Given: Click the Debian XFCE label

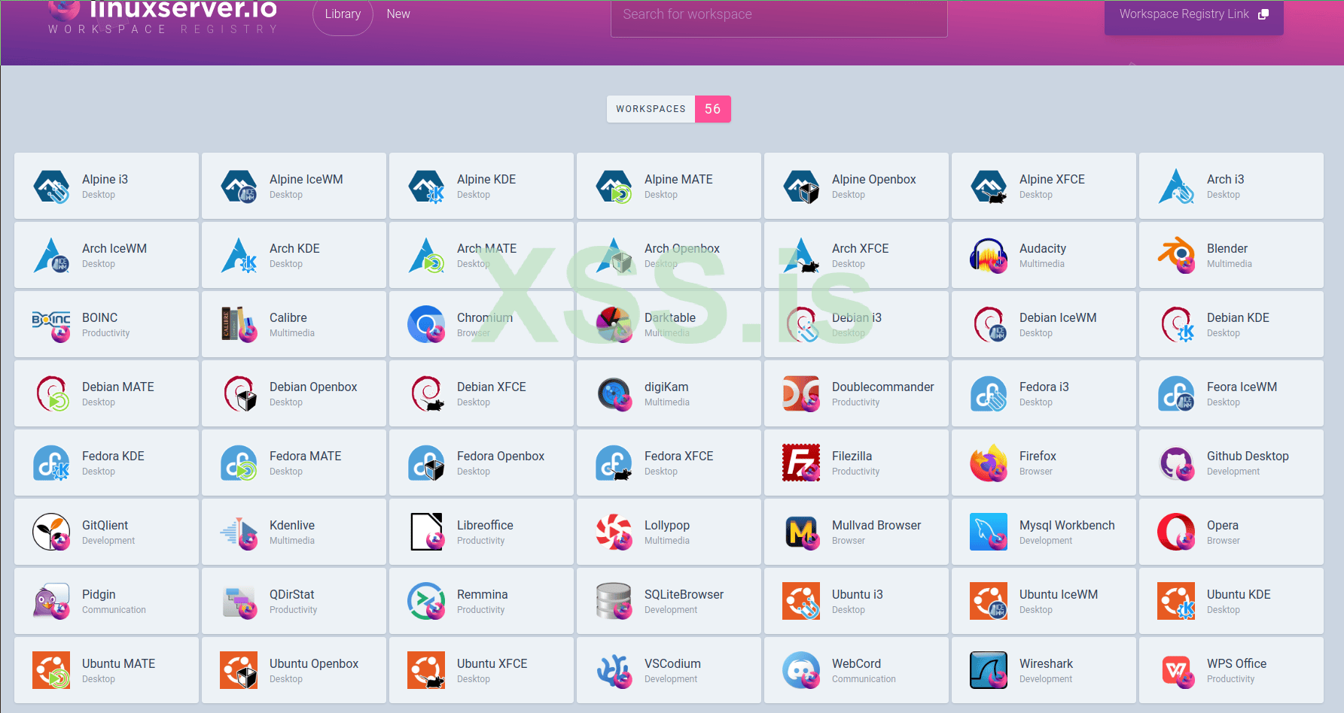Looking at the screenshot, I should [491, 387].
